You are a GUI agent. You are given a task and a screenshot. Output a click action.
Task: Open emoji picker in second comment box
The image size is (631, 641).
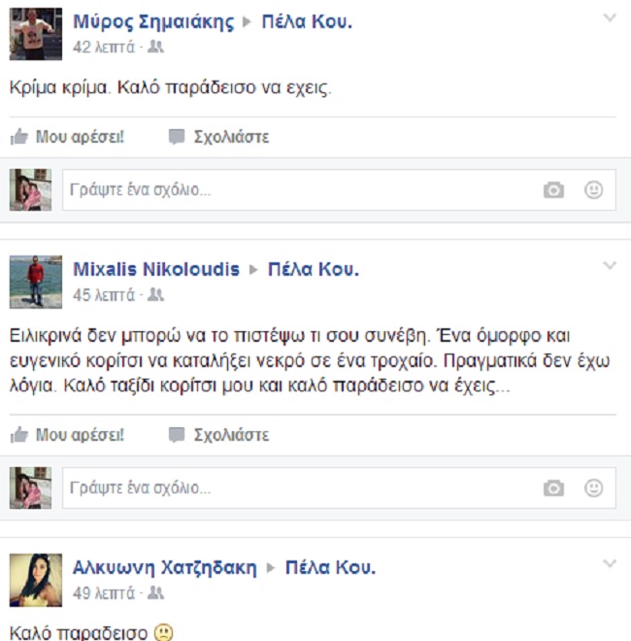point(593,488)
